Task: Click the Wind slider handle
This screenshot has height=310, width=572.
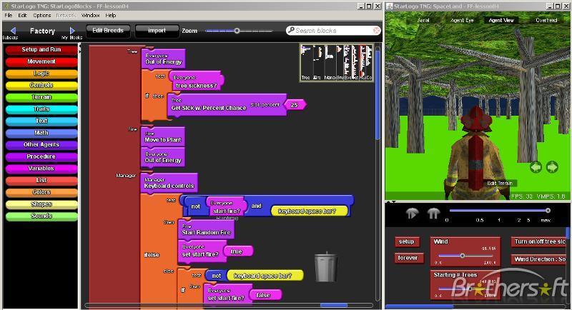Action: (x=462, y=256)
